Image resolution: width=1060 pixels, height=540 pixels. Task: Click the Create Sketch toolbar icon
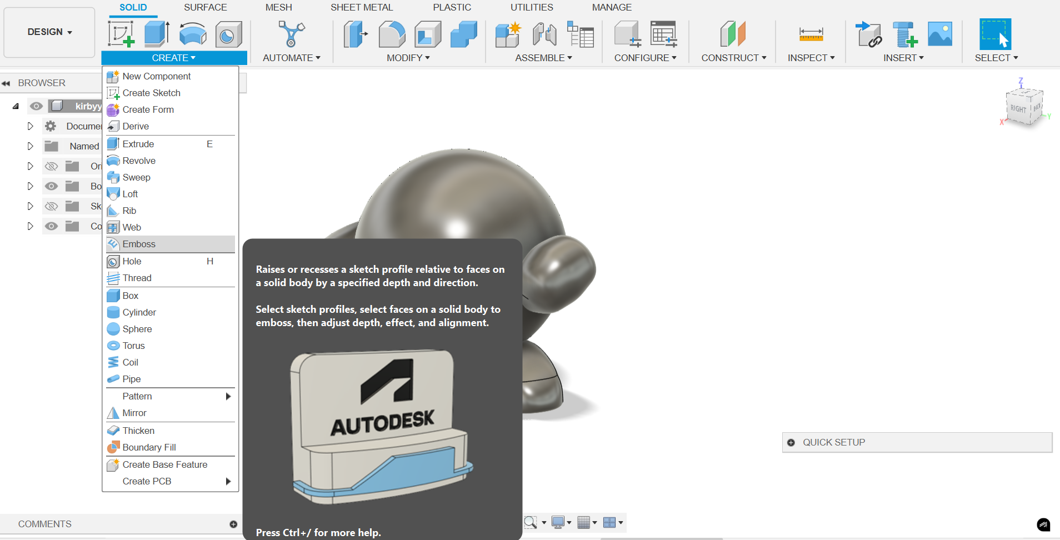pos(121,34)
